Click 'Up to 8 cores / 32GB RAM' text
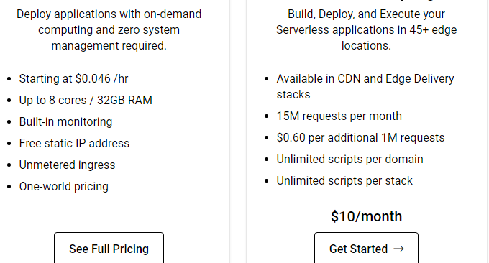This screenshot has height=263, width=489. click(x=86, y=100)
